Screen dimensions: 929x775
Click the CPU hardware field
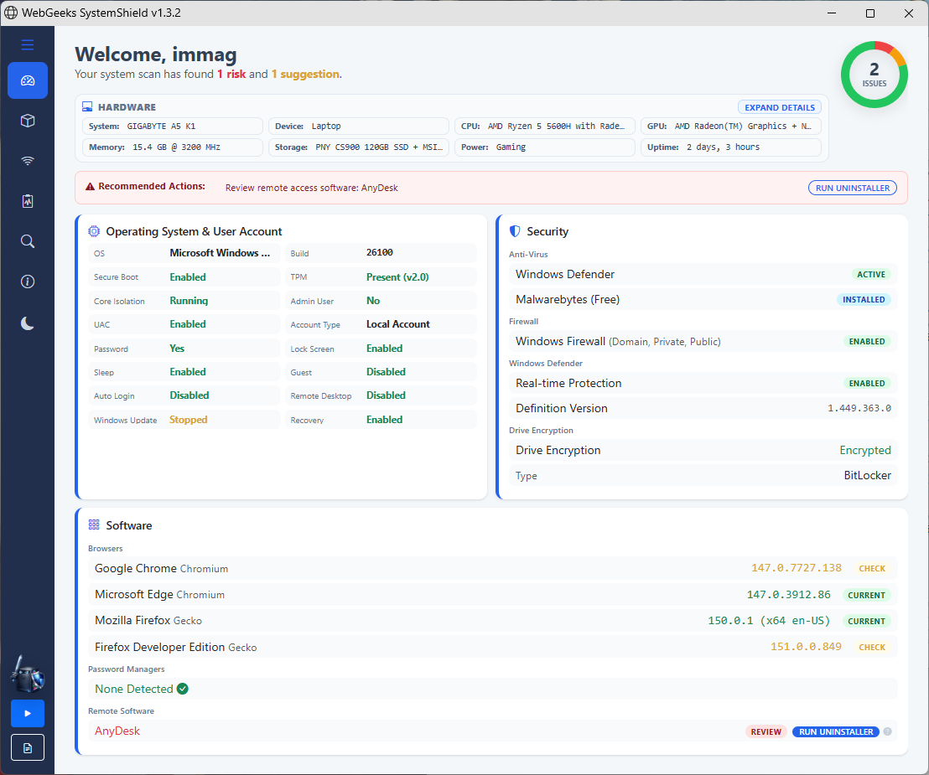tap(545, 127)
